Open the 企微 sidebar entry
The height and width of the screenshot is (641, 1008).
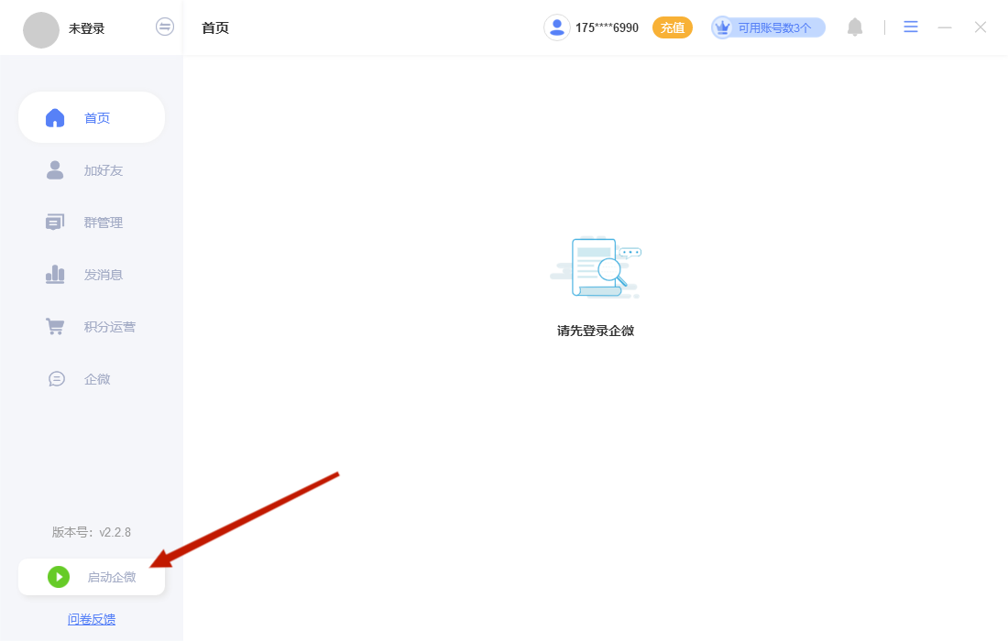click(x=92, y=379)
